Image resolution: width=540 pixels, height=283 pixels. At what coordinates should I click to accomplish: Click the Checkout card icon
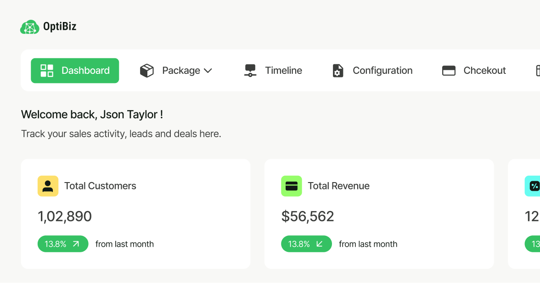449,71
